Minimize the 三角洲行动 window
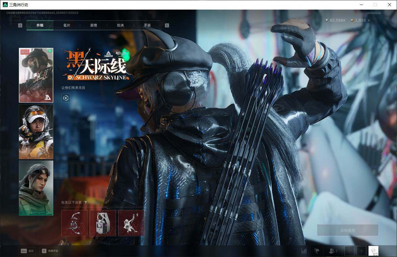 click(x=361, y=5)
